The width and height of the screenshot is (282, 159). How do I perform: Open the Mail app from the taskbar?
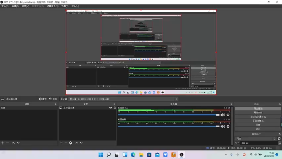[157, 154]
